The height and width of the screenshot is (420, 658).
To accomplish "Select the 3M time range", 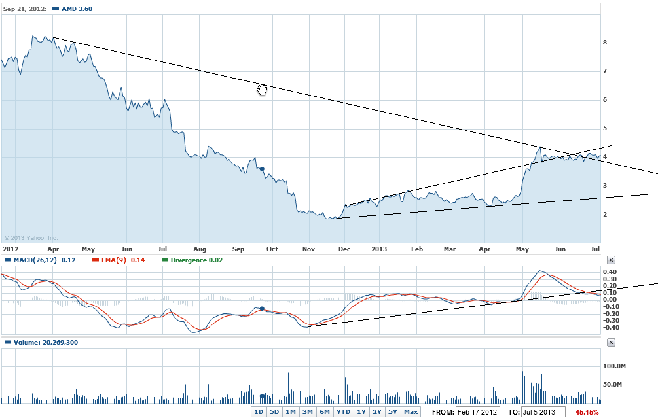I will tap(308, 412).
